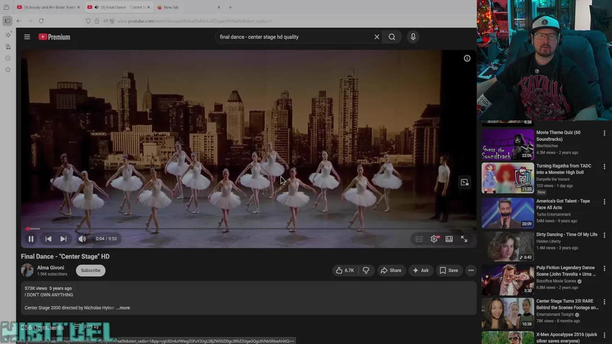Toggle closed captions on player
612x344 pixels.
(x=419, y=239)
